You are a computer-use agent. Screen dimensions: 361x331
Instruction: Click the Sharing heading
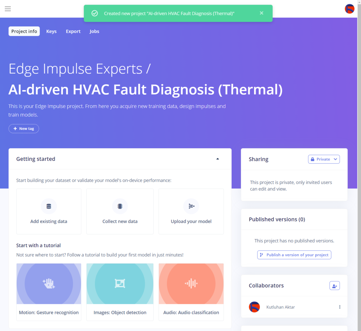259,159
